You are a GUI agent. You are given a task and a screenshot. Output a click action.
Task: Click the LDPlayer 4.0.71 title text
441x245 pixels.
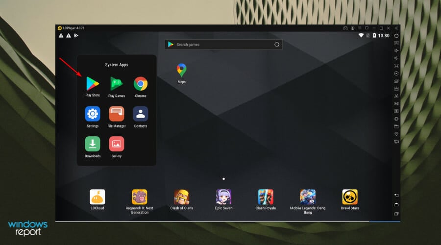click(x=73, y=28)
